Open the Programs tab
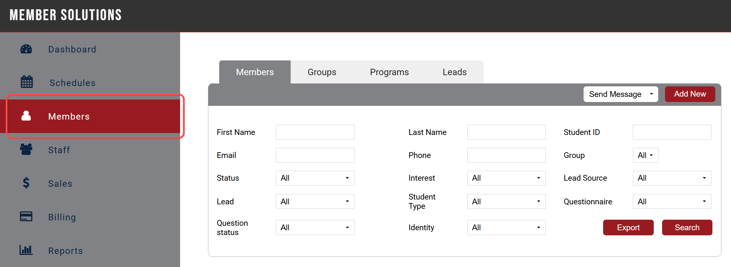The image size is (731, 267). 389,72
